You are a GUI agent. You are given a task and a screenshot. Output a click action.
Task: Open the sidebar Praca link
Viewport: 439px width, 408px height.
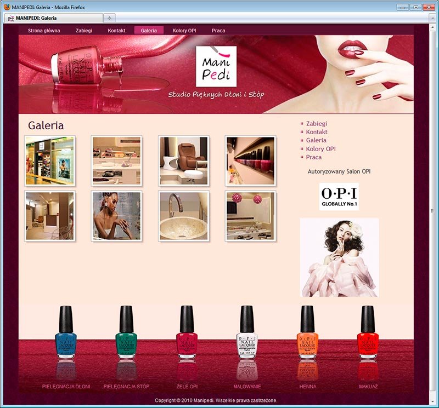click(x=313, y=157)
